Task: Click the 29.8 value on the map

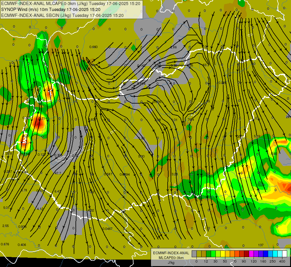Action: (x=9, y=153)
